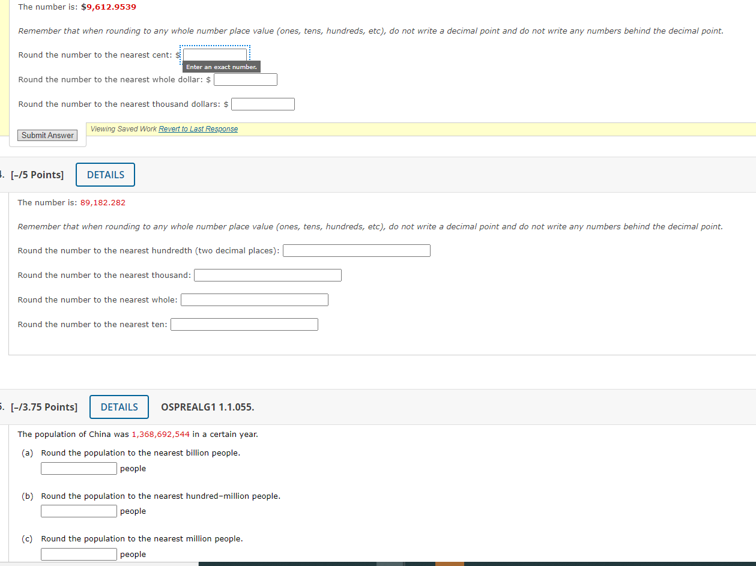
Task: Click the nearest thousand dollars input field
Action: [262, 103]
